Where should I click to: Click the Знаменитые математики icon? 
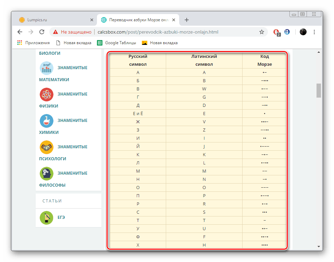(46, 68)
